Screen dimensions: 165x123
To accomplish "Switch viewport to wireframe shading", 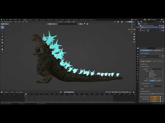I will tap(128, 22).
